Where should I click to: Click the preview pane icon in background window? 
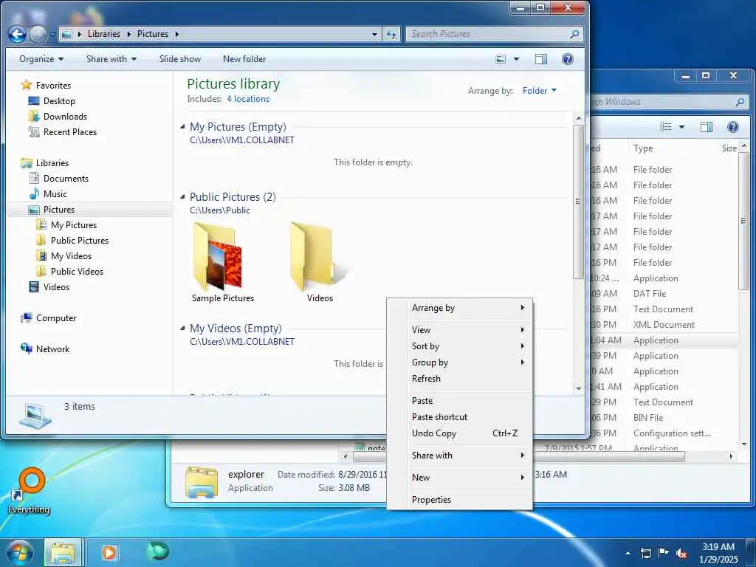[x=707, y=127]
